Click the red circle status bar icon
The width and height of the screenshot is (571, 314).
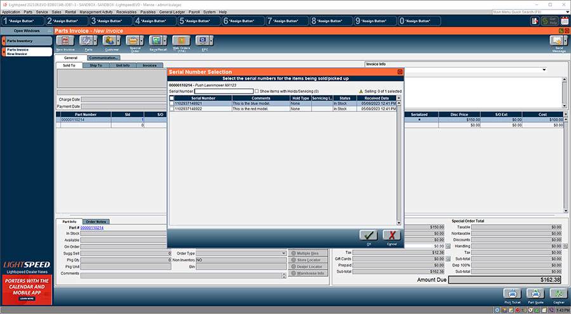[x=518, y=310]
